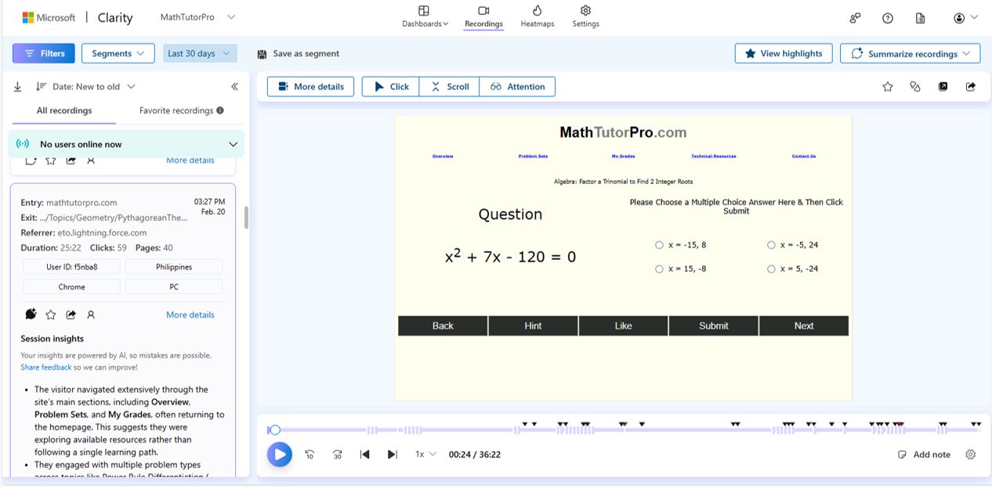992x487 pixels.
Task: Click the View highlights button
Action: [784, 53]
